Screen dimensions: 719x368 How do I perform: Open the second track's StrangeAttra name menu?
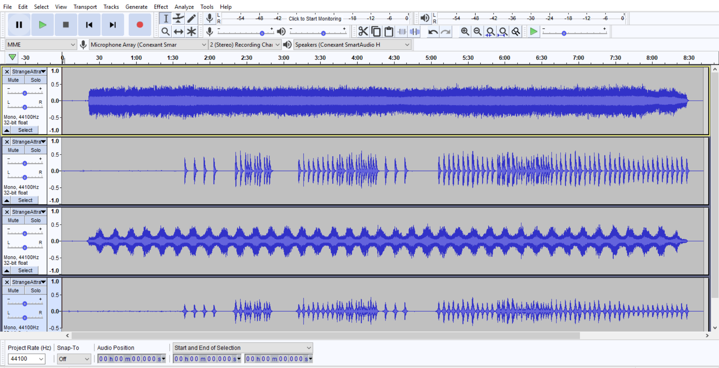28,142
